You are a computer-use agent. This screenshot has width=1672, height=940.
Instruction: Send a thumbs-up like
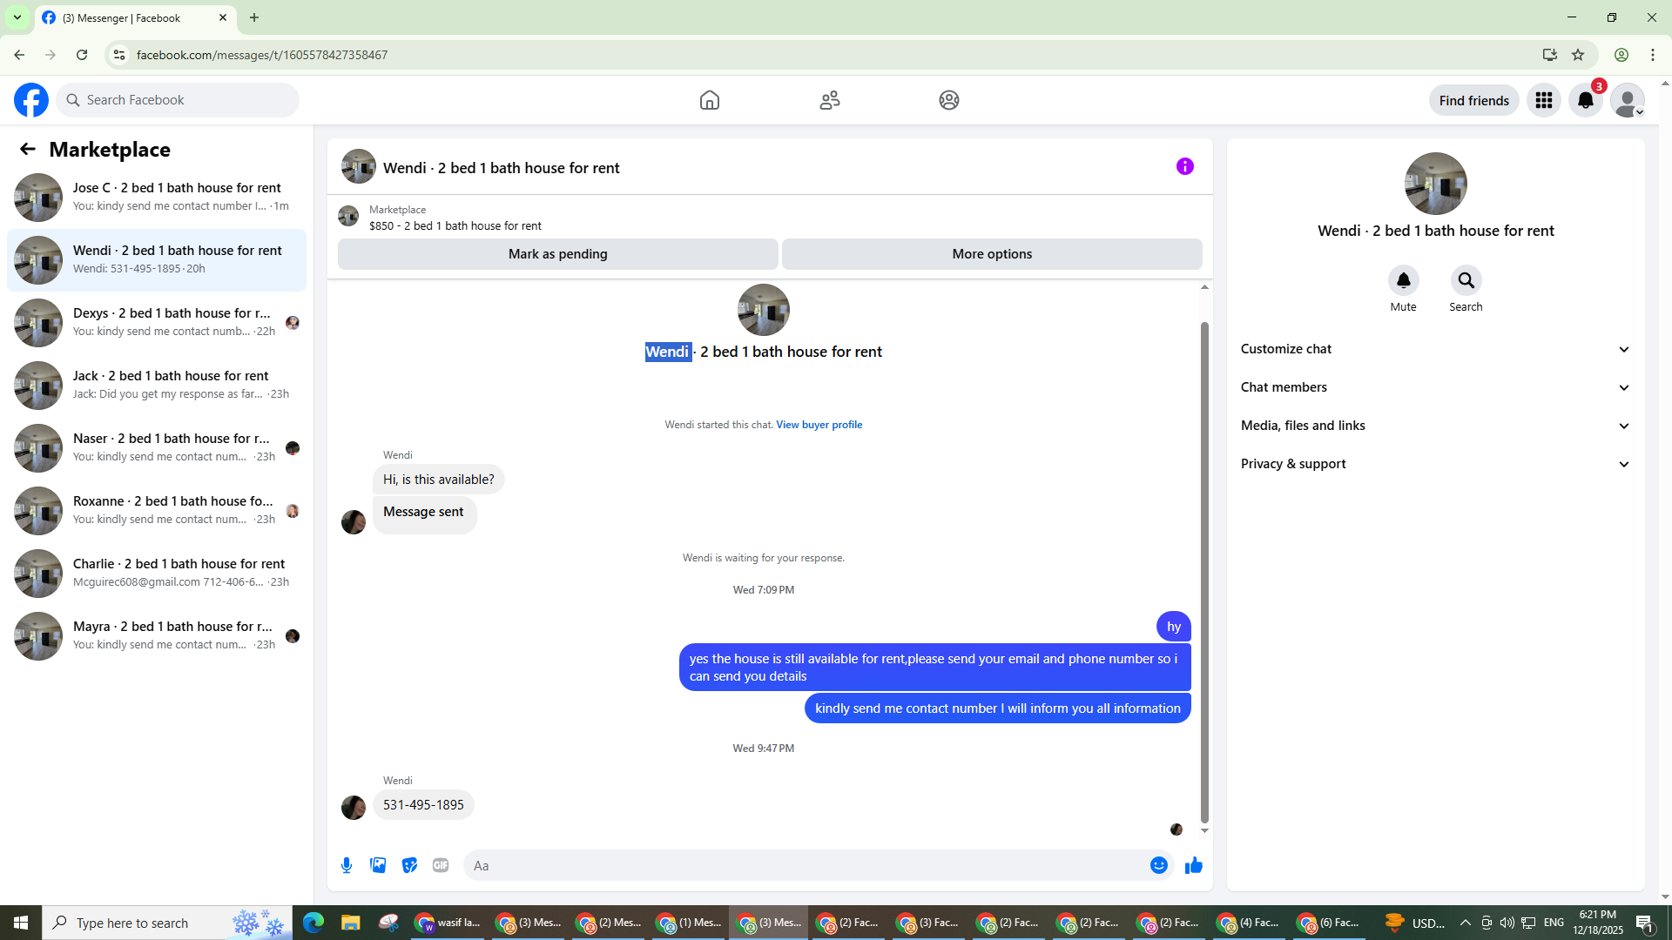point(1194,865)
